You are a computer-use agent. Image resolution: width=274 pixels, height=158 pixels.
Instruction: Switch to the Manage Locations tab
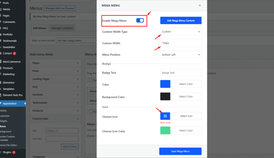[x=62, y=28]
